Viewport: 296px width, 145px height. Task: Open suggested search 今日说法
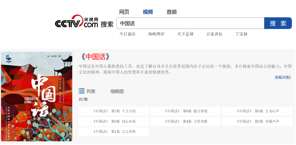click(x=127, y=34)
